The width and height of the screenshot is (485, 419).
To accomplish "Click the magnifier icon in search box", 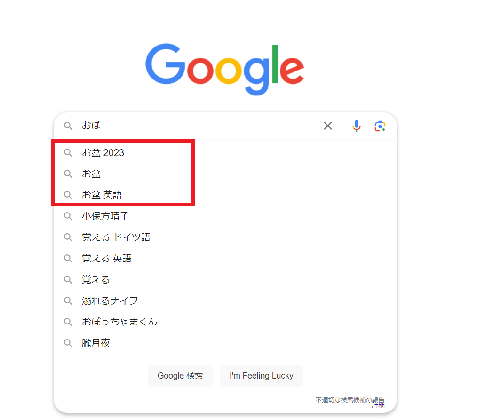I will pyautogui.click(x=68, y=126).
